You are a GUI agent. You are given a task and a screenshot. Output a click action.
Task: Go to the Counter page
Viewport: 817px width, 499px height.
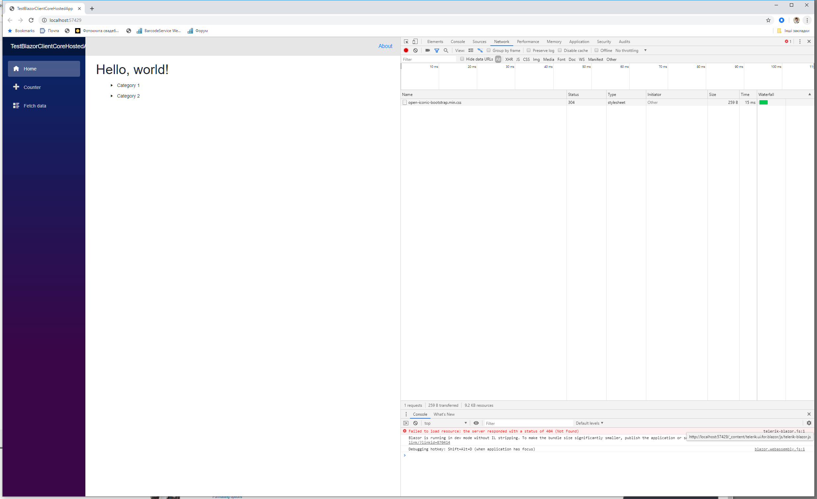32,87
